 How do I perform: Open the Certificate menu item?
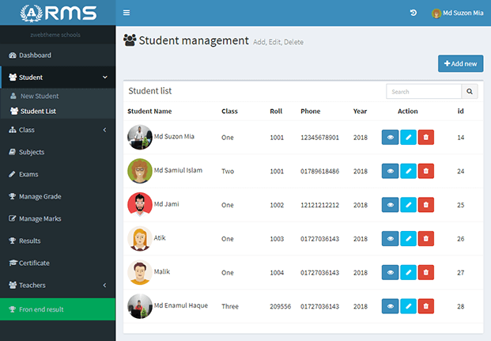[x=58, y=263]
